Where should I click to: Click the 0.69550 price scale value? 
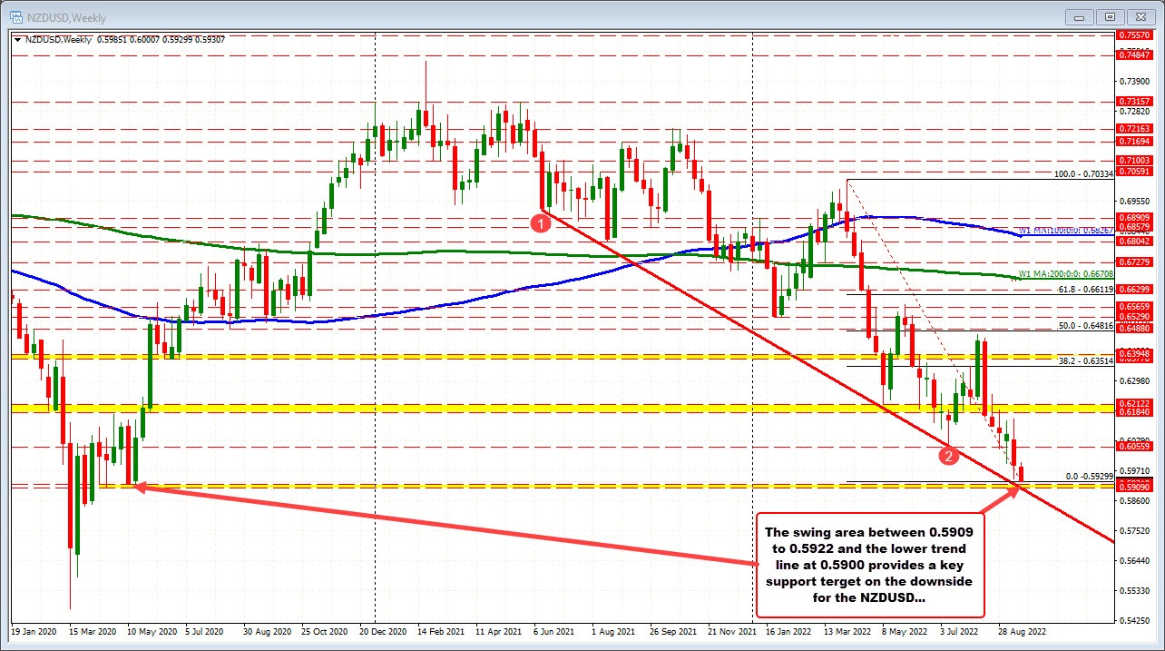click(x=1135, y=201)
